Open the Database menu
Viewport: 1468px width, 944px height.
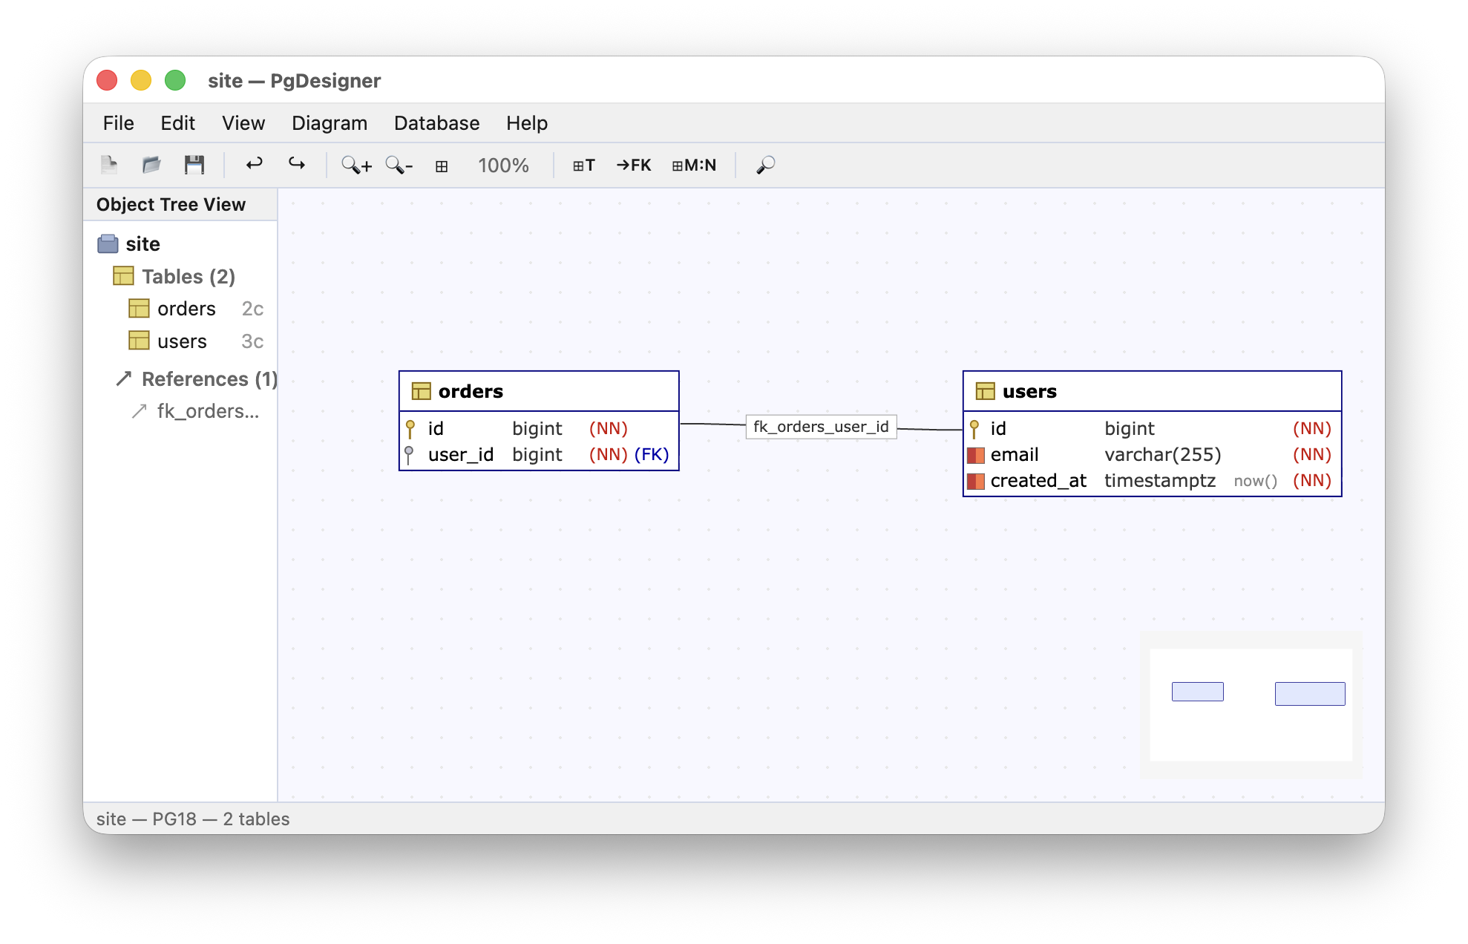pos(436,123)
